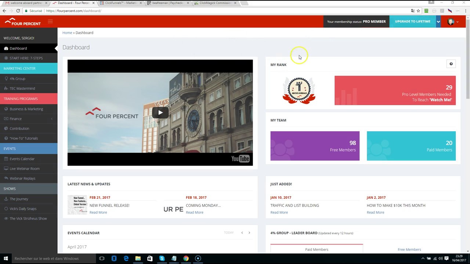The height and width of the screenshot is (264, 470).
Task: Select the MARKETING CENTER section
Action: pyautogui.click(x=29, y=68)
